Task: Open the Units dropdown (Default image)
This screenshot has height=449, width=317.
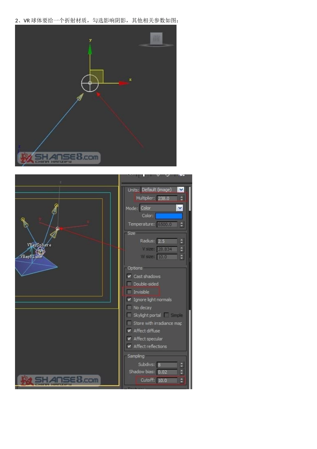Action: [x=163, y=190]
